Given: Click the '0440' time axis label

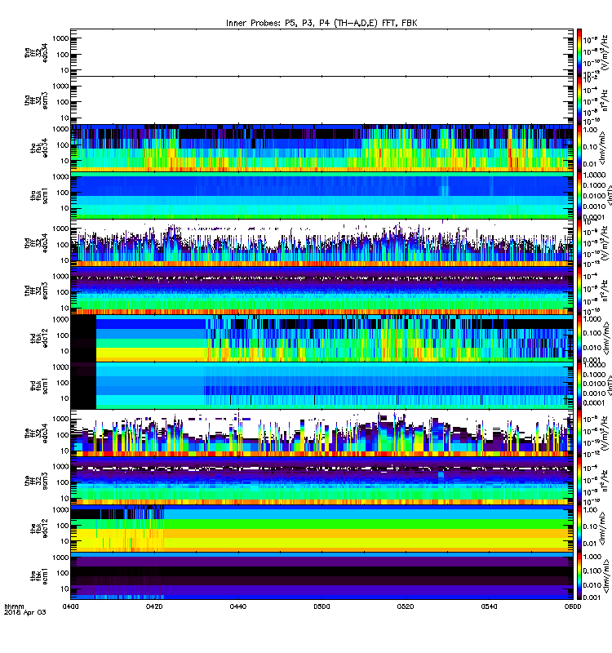Looking at the screenshot, I should pyautogui.click(x=238, y=606).
